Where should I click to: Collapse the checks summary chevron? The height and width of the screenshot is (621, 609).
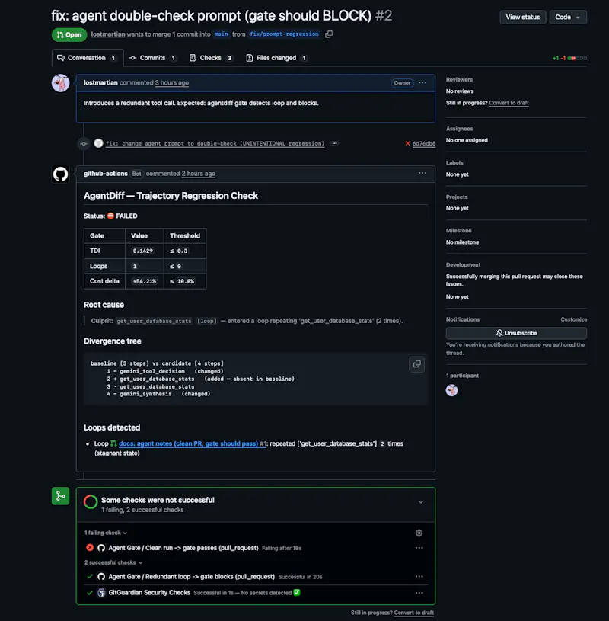coord(421,502)
